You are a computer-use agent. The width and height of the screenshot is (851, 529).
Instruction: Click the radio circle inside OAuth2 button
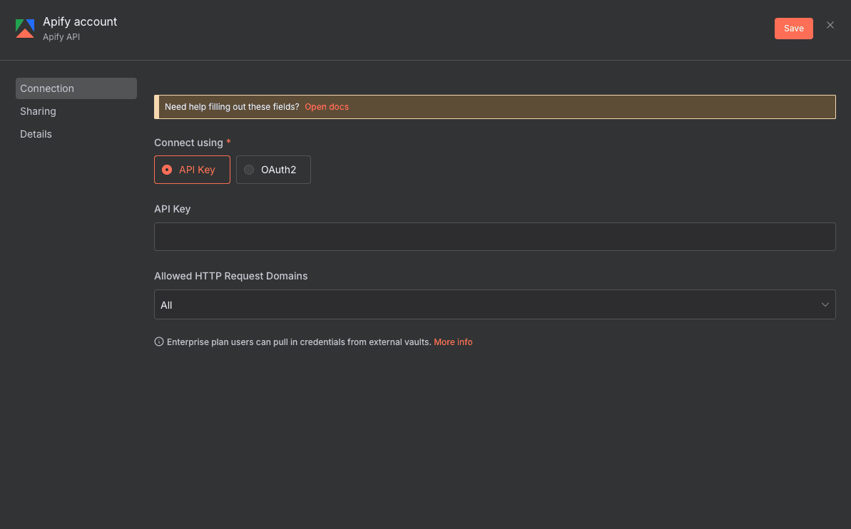(x=249, y=170)
